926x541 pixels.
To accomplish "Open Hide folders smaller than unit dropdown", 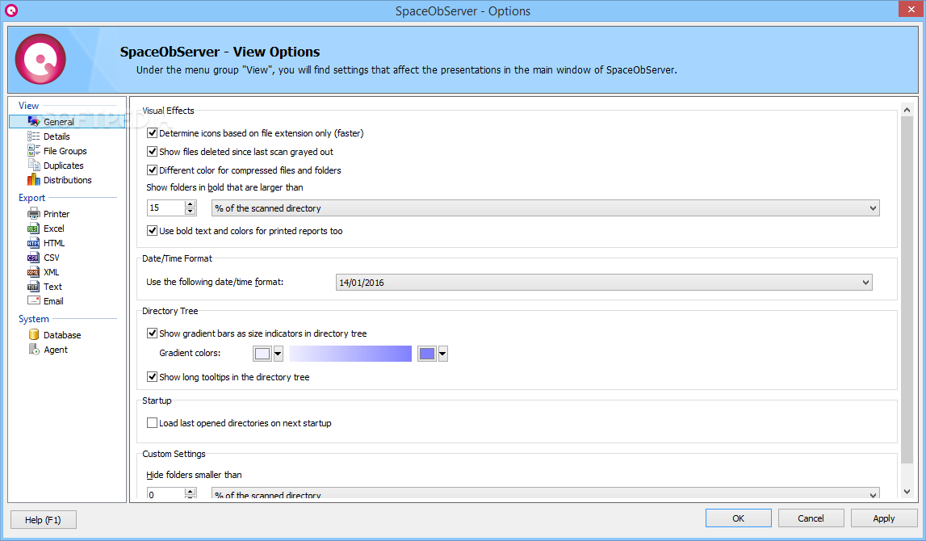I will pyautogui.click(x=872, y=494).
